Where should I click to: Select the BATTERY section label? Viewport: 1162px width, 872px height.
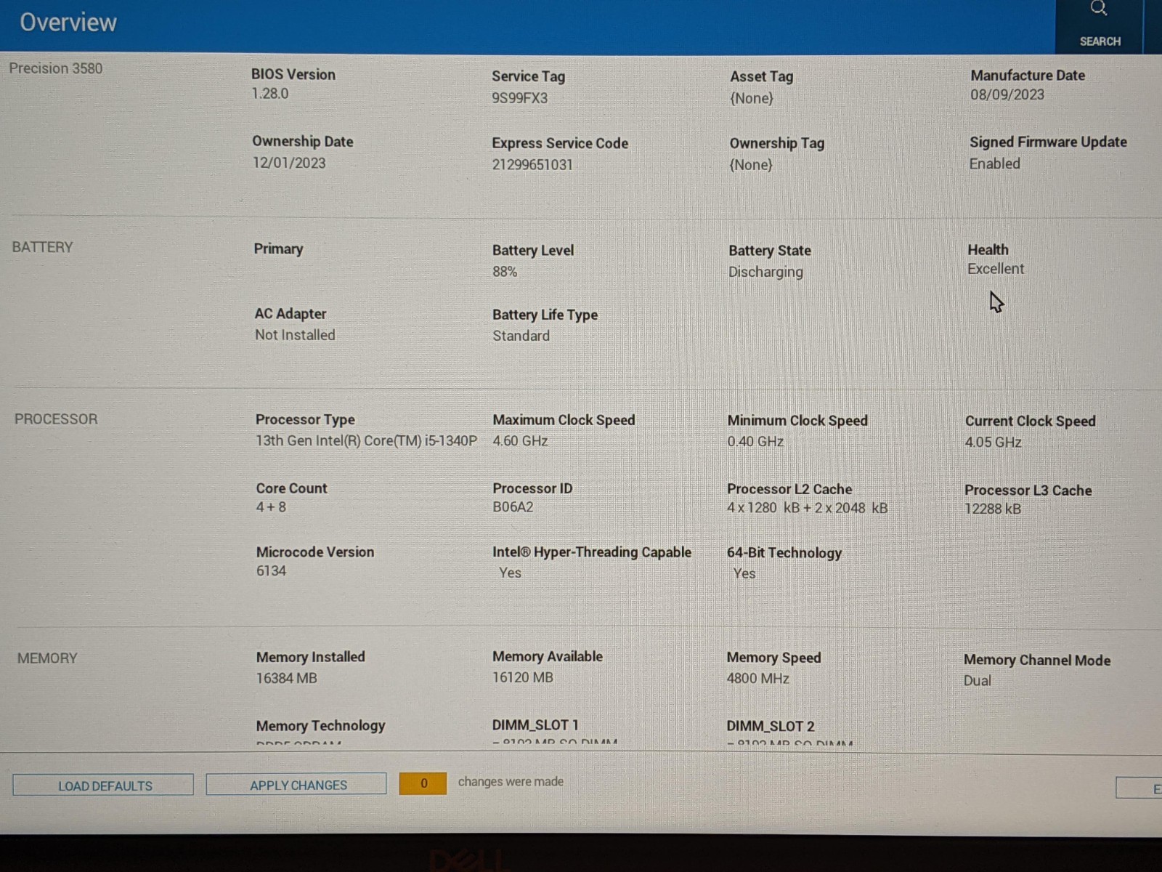coord(43,247)
